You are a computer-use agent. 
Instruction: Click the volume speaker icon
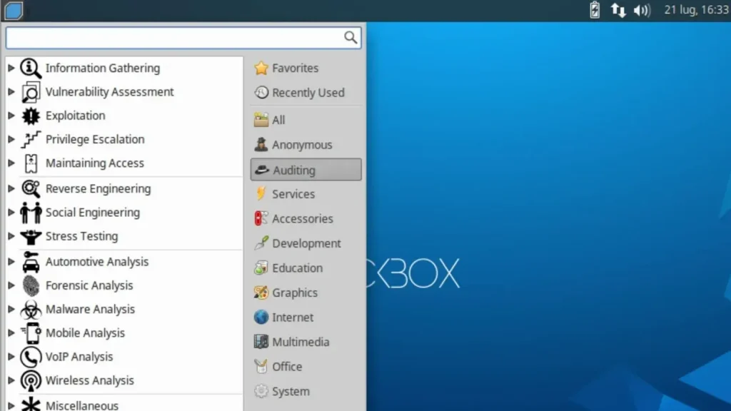tap(642, 10)
